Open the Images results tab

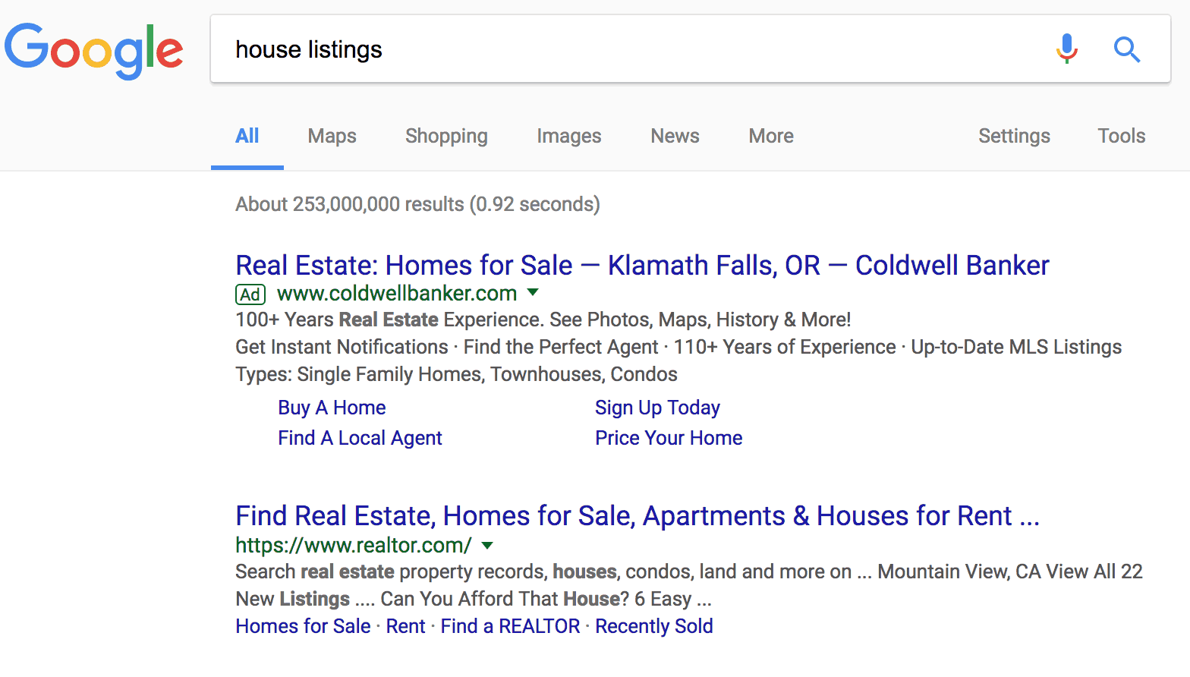pyautogui.click(x=569, y=136)
